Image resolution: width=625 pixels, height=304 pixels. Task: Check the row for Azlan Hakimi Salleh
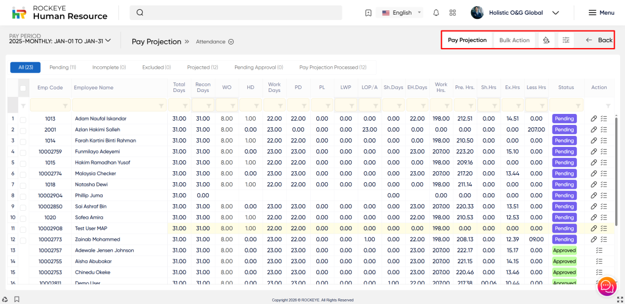23,130
